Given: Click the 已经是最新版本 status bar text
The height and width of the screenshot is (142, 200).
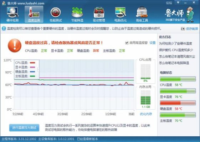Looking at the screenshot, I should pyautogui.click(x=87, y=139).
